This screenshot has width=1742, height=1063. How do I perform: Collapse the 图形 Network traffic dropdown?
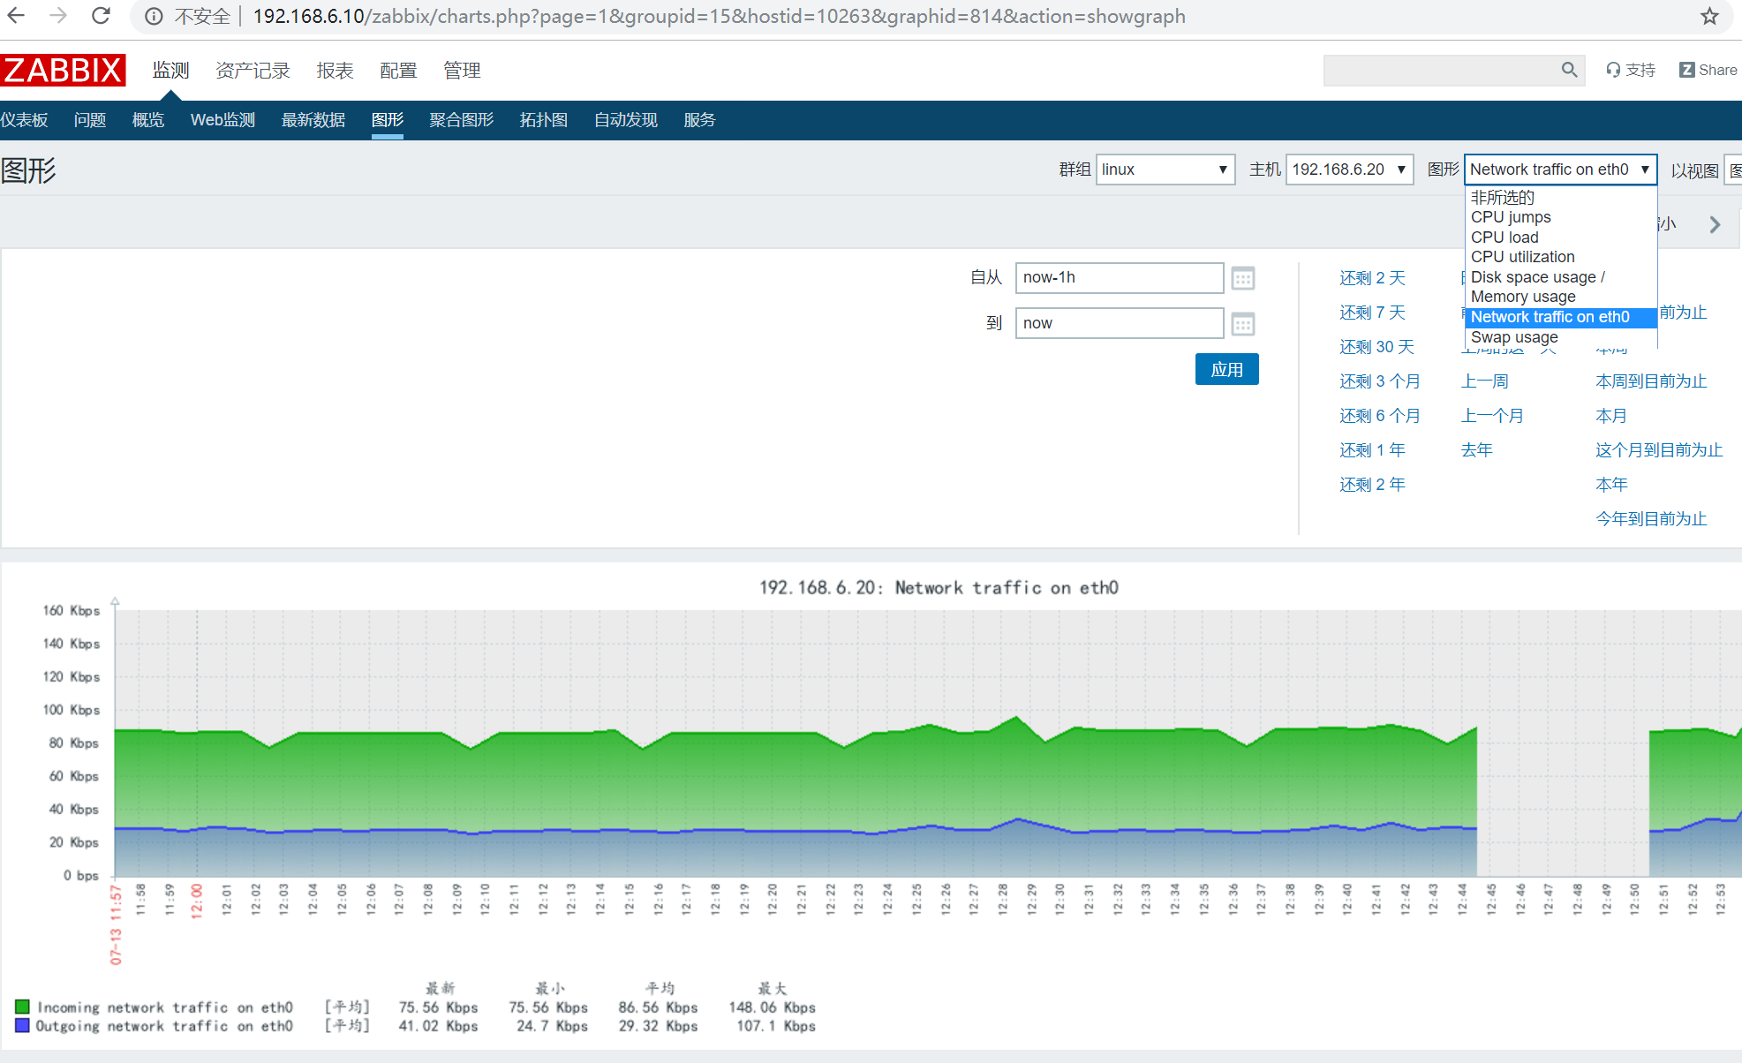coord(1560,170)
